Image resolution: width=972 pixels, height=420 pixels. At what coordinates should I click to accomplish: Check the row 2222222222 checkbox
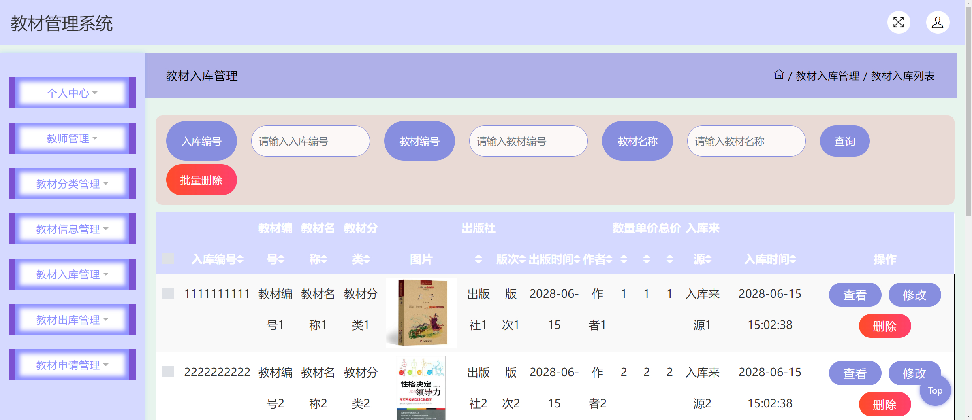168,371
